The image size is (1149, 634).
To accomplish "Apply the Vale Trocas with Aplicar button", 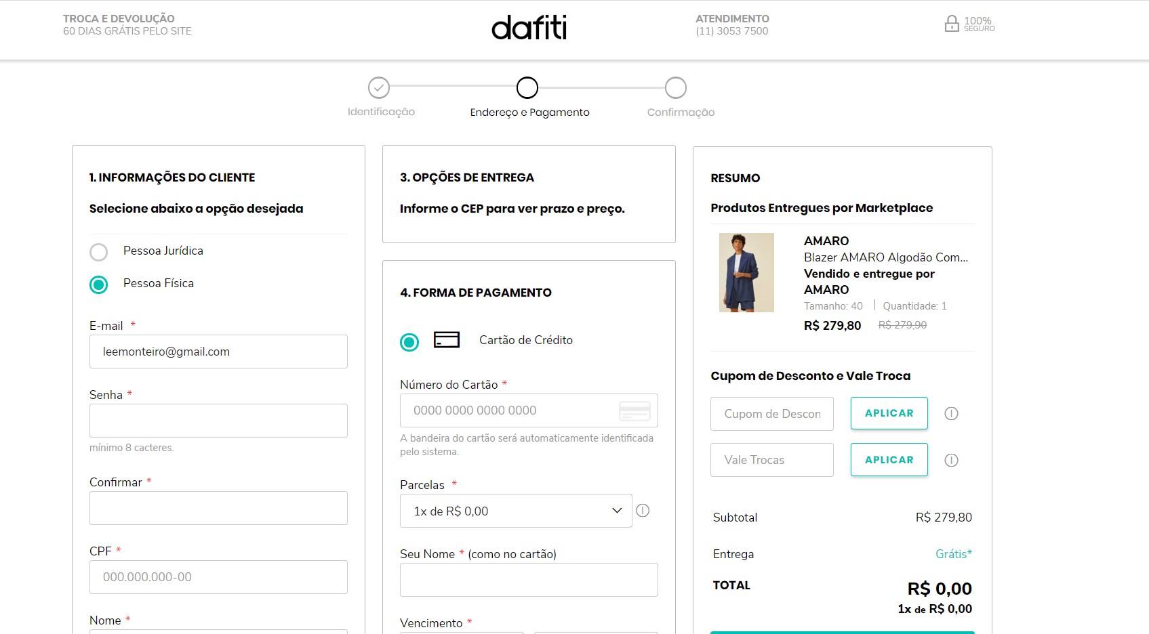I will (889, 460).
